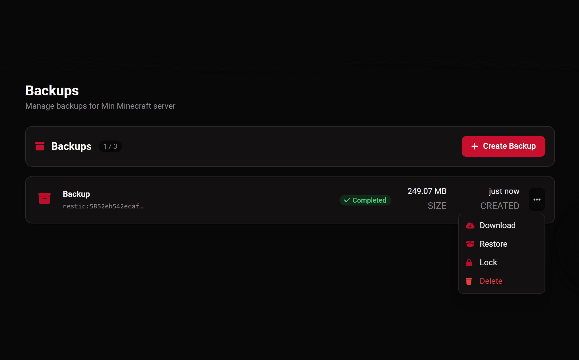Click the Completed status badge
The image size is (579, 360).
(x=365, y=200)
